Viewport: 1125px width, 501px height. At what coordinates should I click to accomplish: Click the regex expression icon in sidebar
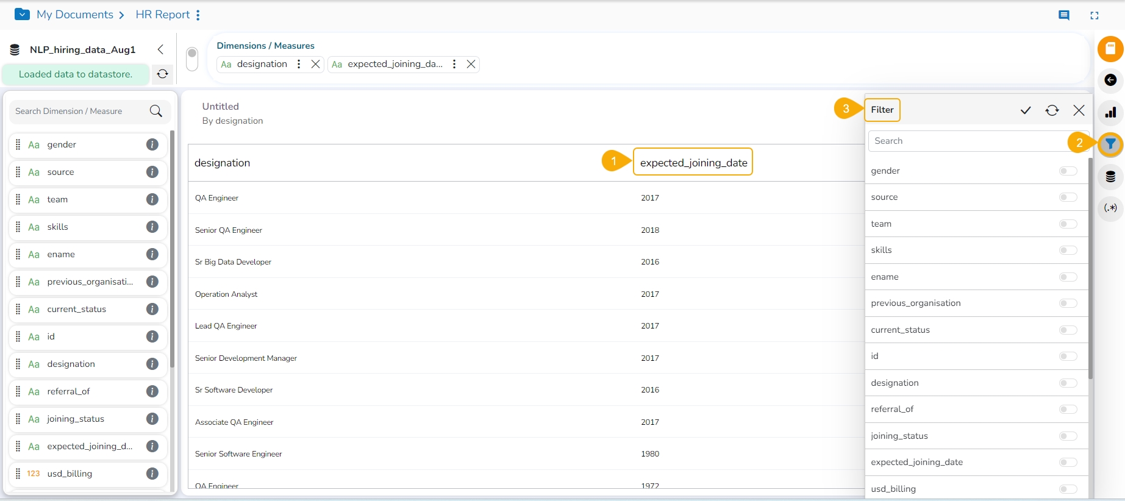click(x=1110, y=208)
